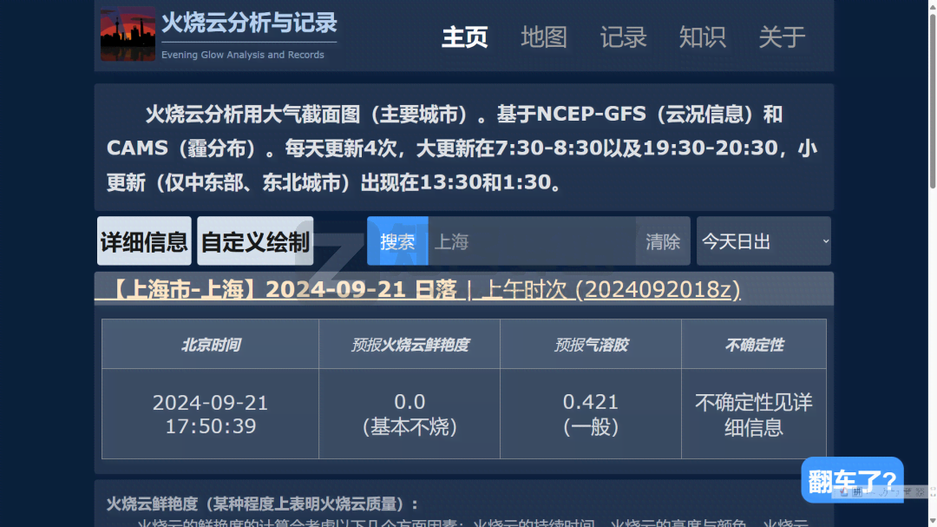Click the 拼 pinyin IME indicator
The width and height of the screenshot is (937, 527).
(858, 491)
